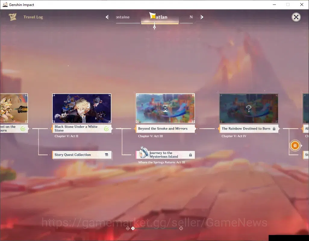Viewport: 309px width, 241px height.
Task: Open the Beyond the Smoke and Mirrors thumbnail
Action: pos(165,108)
